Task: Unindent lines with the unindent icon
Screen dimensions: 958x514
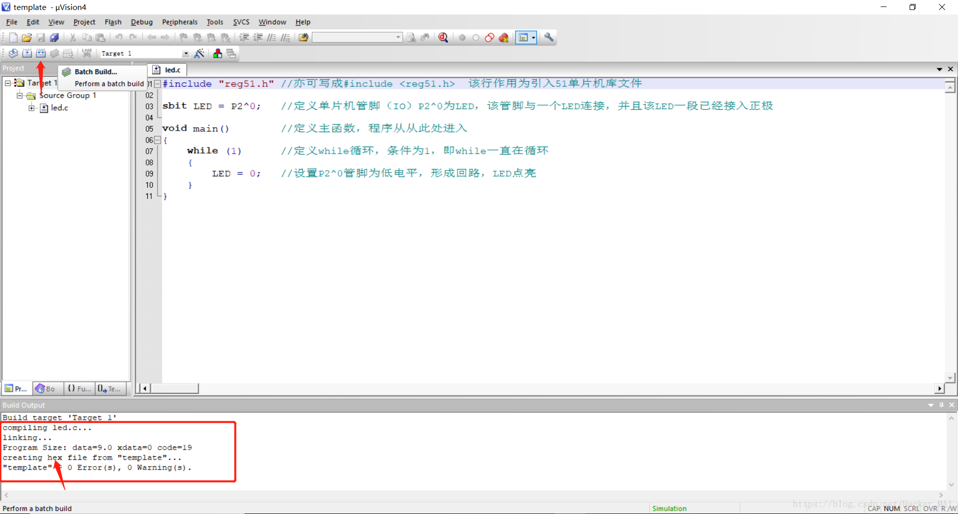Action: (x=258, y=37)
